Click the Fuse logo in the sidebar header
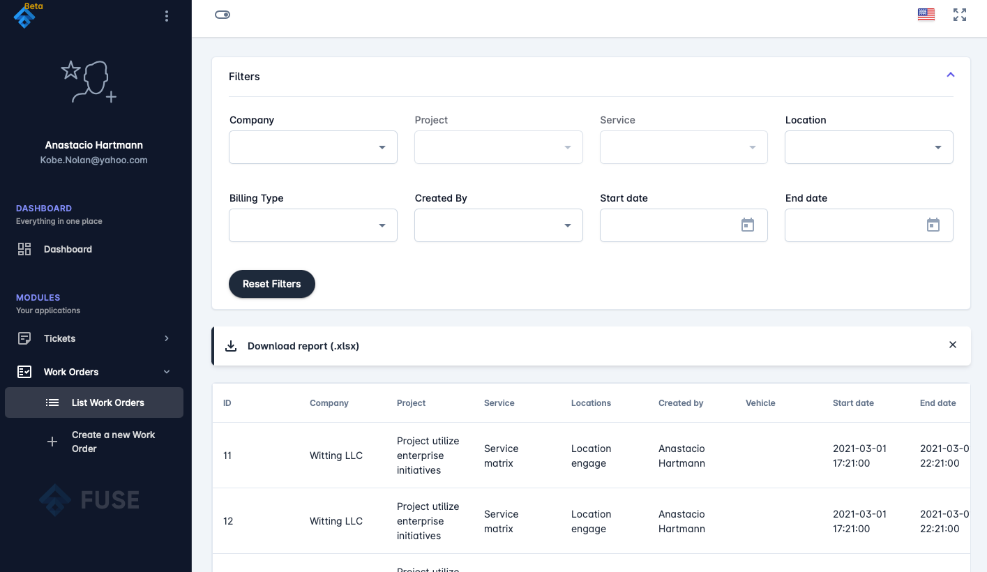Screen dimensions: 987x572 (24, 17)
